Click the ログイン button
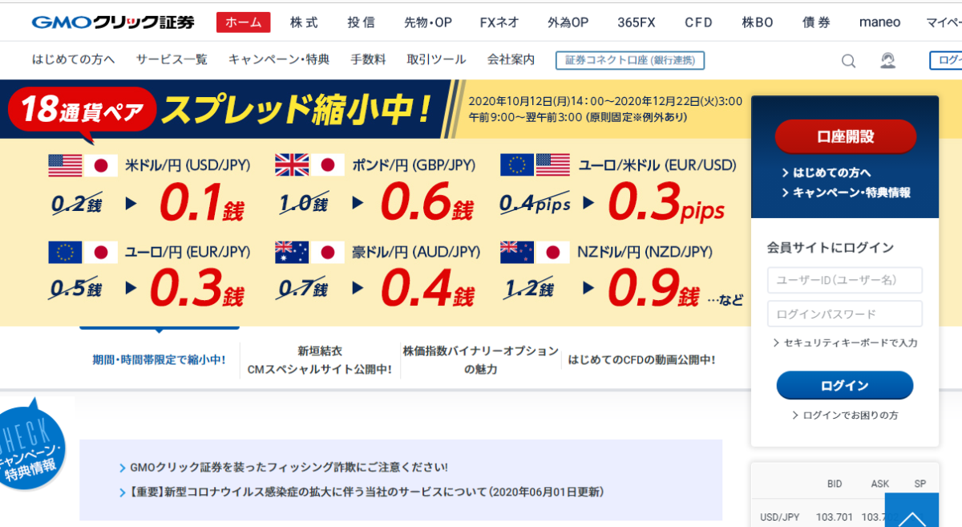962x527 pixels. click(844, 385)
